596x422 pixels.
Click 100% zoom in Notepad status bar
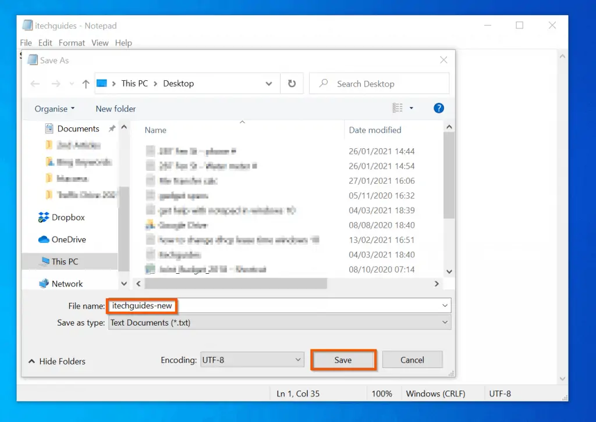coord(382,394)
